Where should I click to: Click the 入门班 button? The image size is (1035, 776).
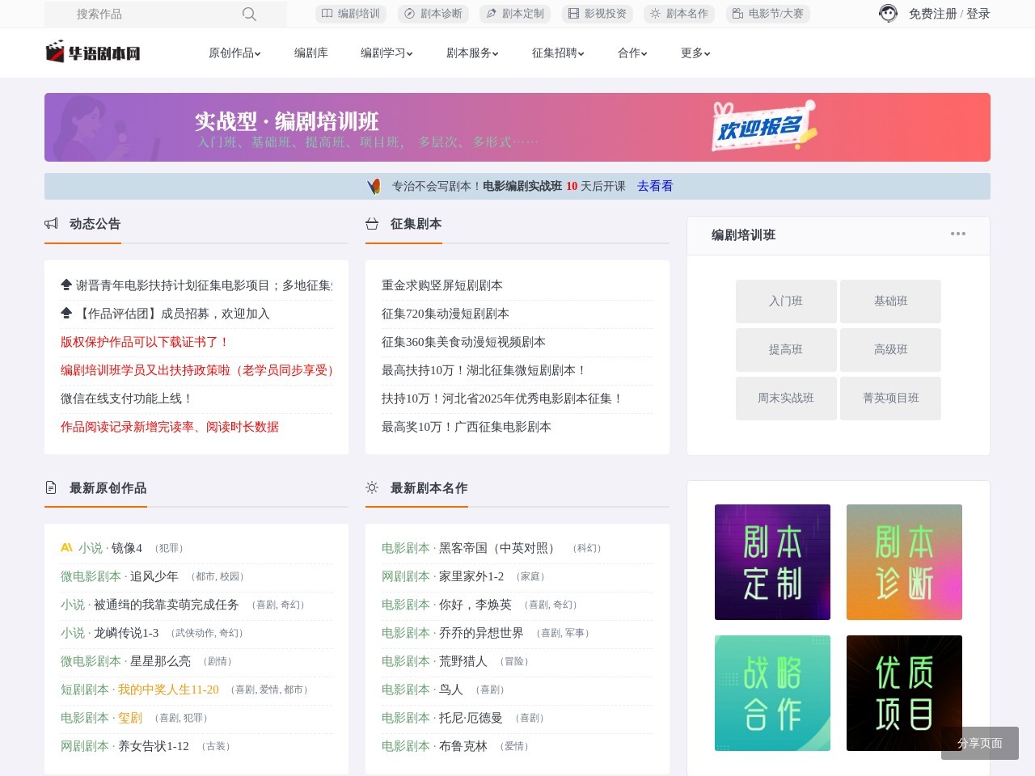point(786,302)
